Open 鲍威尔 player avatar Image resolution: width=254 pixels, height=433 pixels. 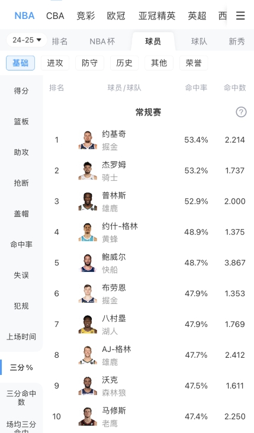coord(88,263)
